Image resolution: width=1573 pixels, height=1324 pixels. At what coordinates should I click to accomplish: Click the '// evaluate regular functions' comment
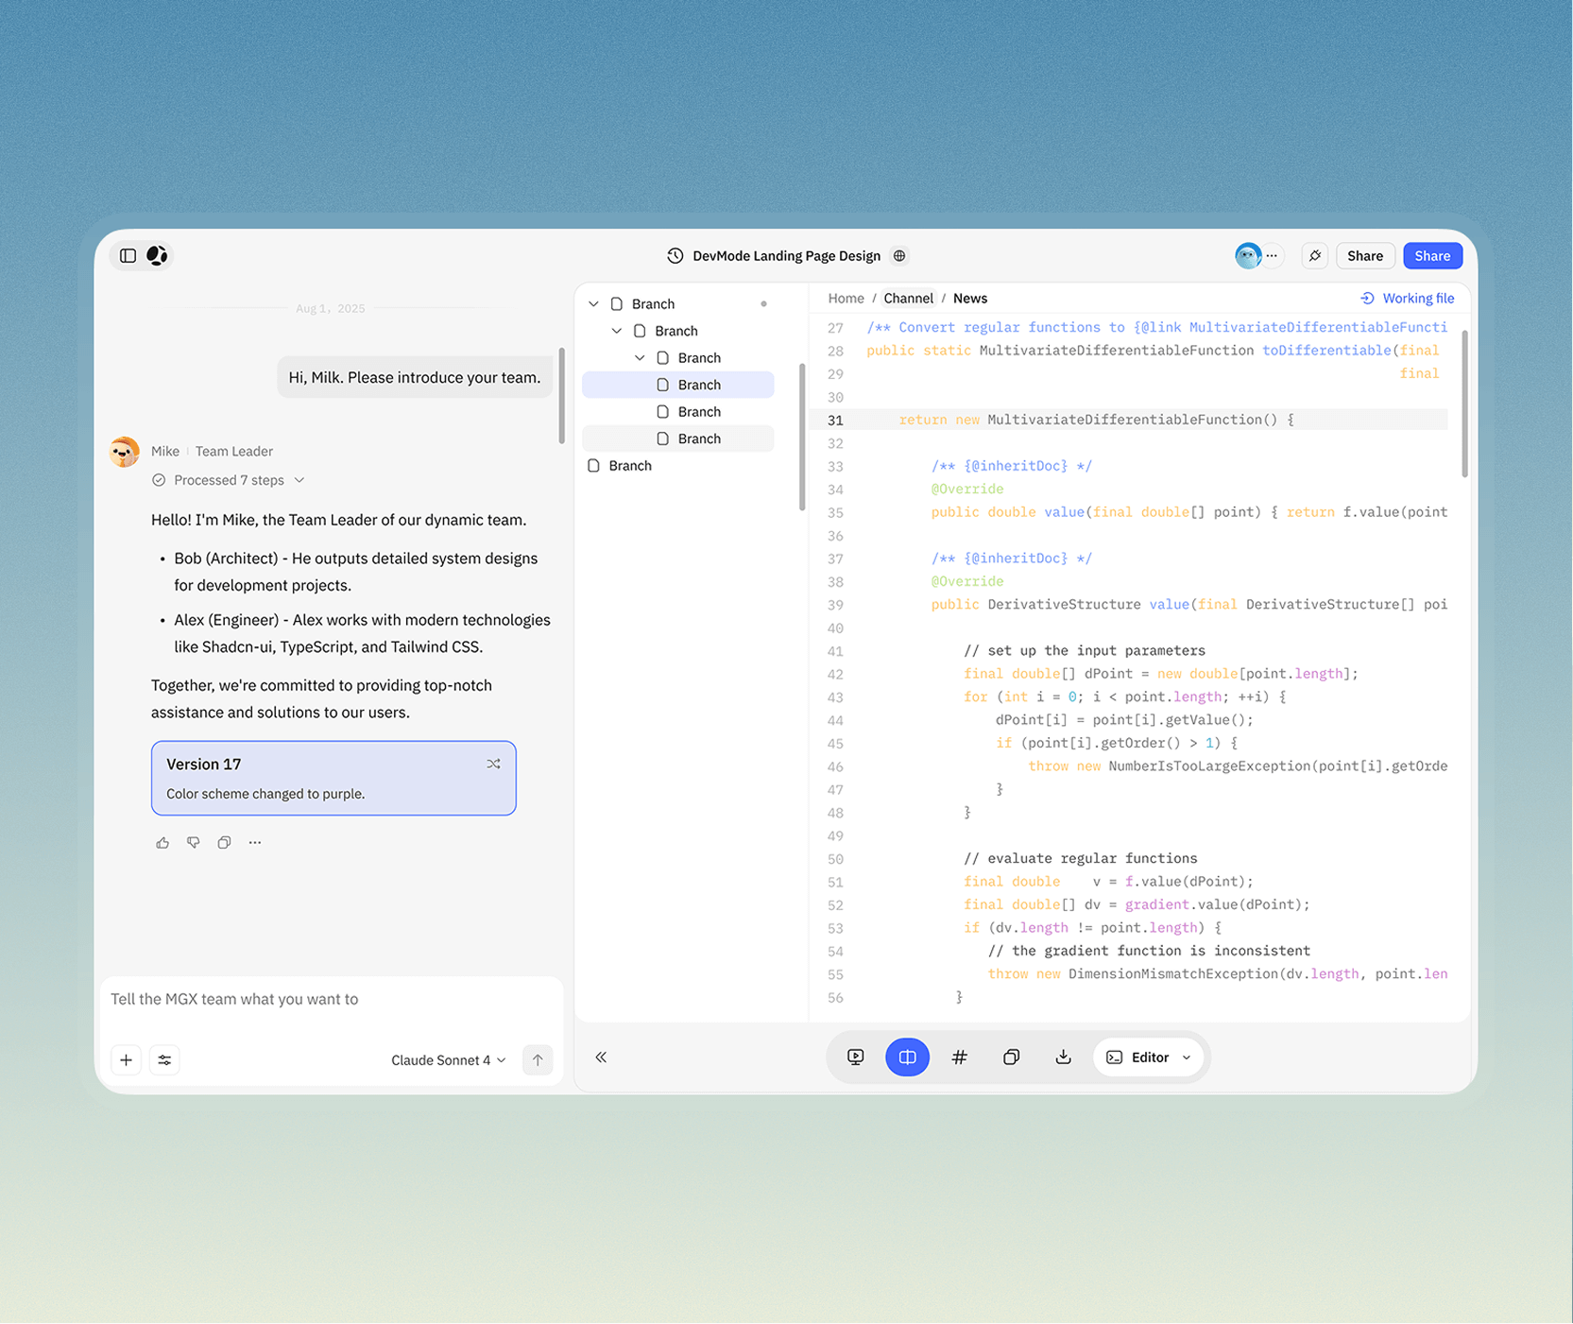(x=1080, y=858)
